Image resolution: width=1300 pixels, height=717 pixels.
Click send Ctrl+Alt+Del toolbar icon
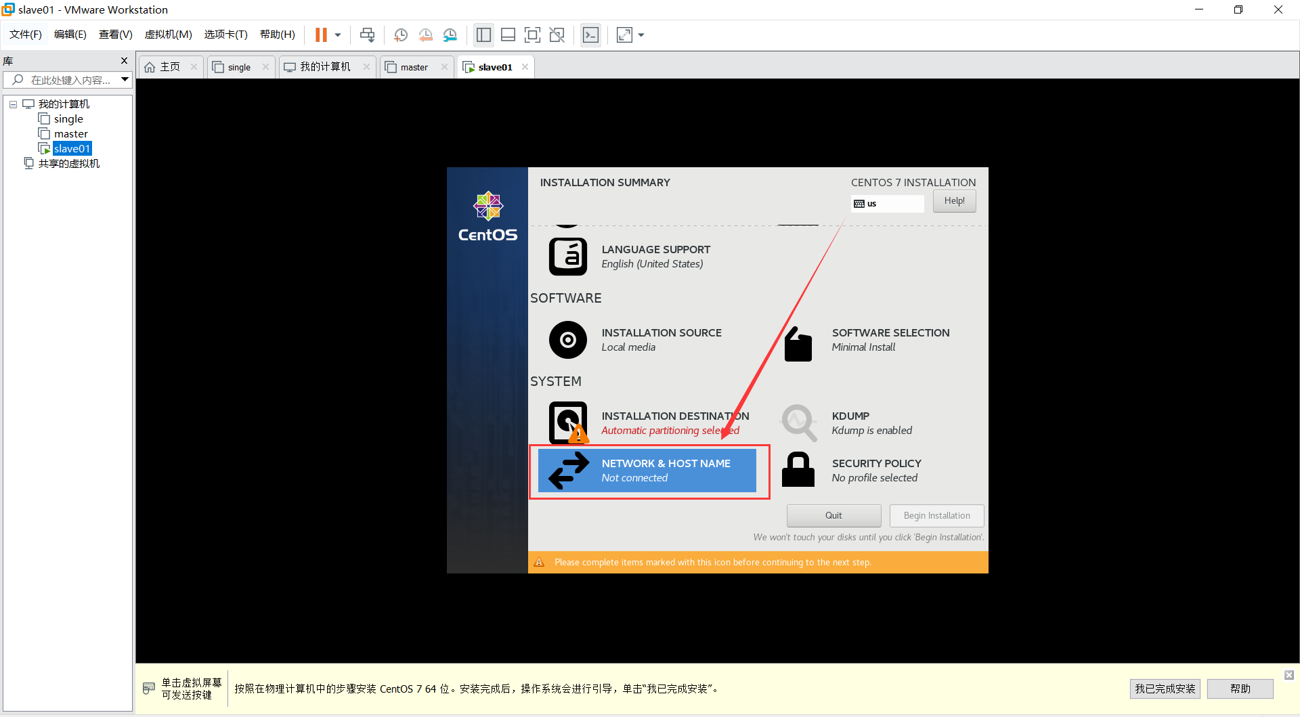367,35
